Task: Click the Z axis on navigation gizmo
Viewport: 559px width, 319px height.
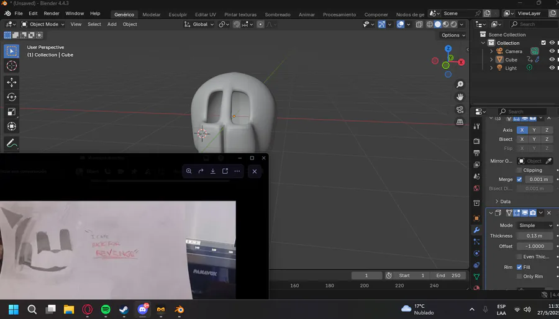Action: (x=448, y=48)
